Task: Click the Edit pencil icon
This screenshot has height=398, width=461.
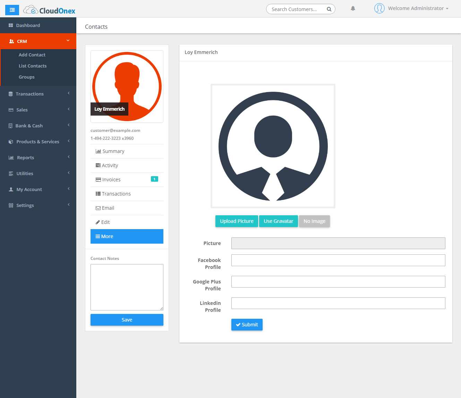Action: [x=98, y=222]
